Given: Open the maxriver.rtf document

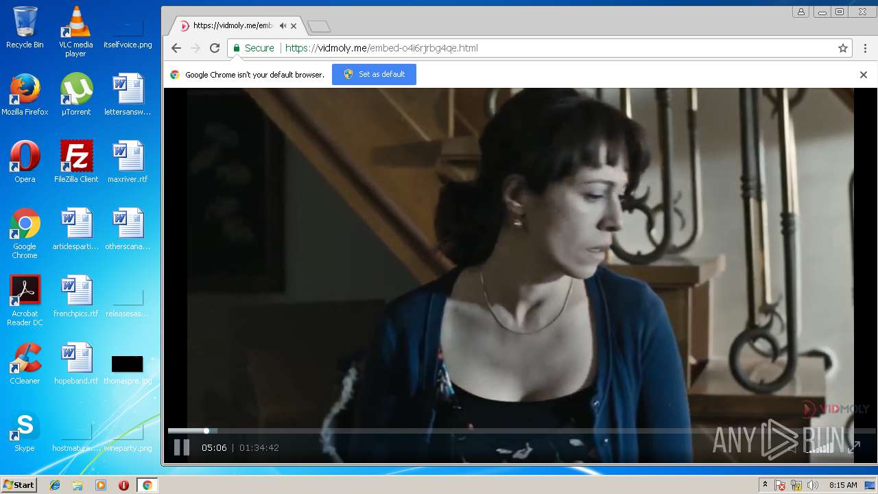Looking at the screenshot, I should [128, 162].
